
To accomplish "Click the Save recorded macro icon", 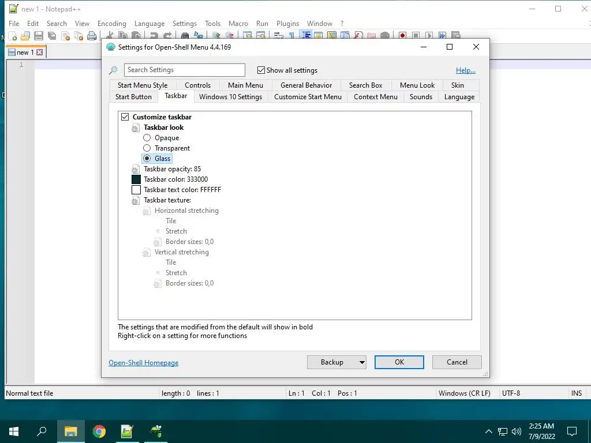I will pyautogui.click(x=456, y=35).
